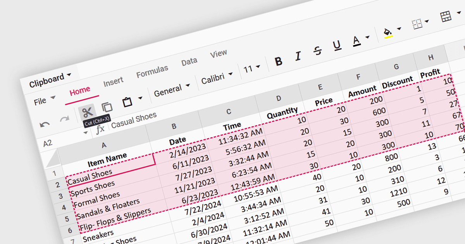The height and width of the screenshot is (244, 465).
Task: Click the Undo arrow icon
Action: pyautogui.click(x=45, y=124)
